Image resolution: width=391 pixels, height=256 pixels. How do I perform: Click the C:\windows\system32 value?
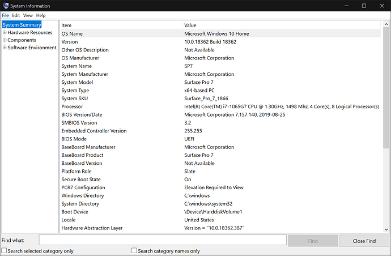coord(208,204)
